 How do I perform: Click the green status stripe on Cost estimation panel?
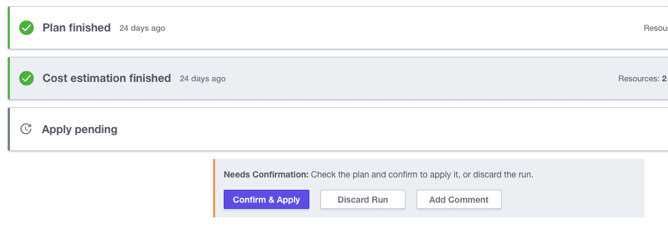tap(9, 78)
